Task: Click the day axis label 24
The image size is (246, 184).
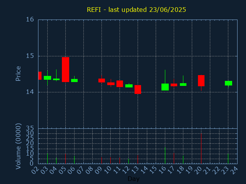Action: point(234,170)
